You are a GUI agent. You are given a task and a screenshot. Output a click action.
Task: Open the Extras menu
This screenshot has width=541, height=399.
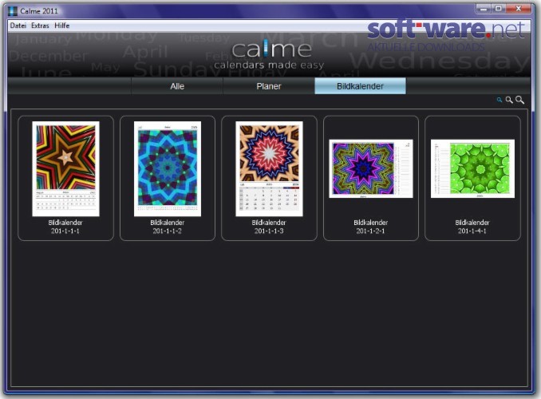40,26
